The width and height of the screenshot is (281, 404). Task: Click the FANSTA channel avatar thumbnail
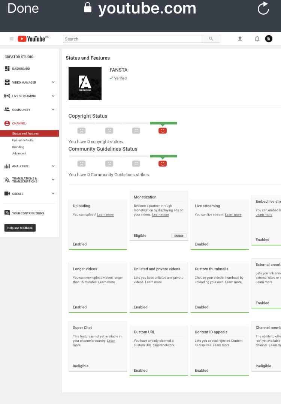[85, 83]
